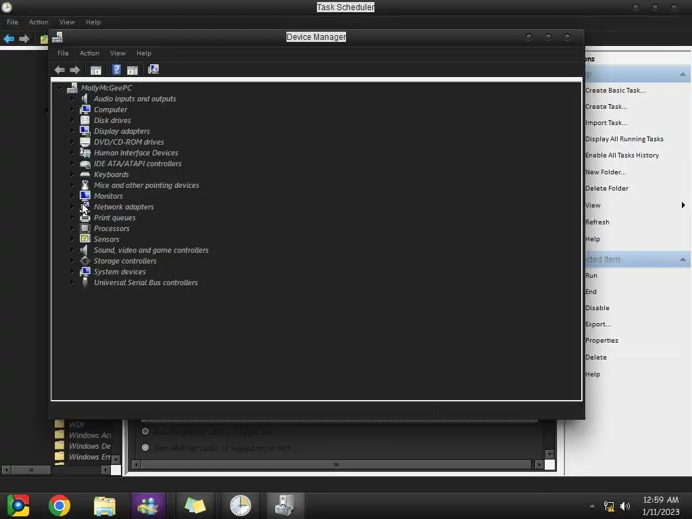Click the clock showing 12:59 AM
This screenshot has height=519, width=692.
tap(661, 500)
